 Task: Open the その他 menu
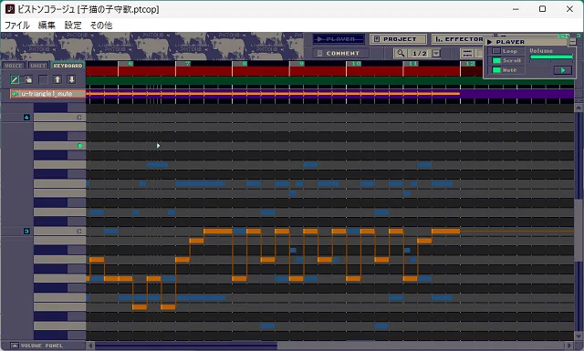point(101,25)
